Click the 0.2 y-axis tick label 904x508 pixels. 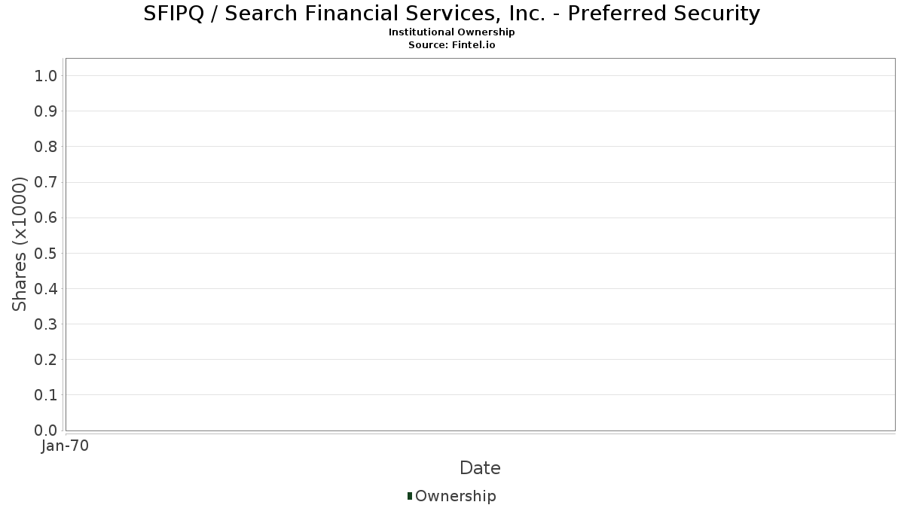[x=46, y=360]
